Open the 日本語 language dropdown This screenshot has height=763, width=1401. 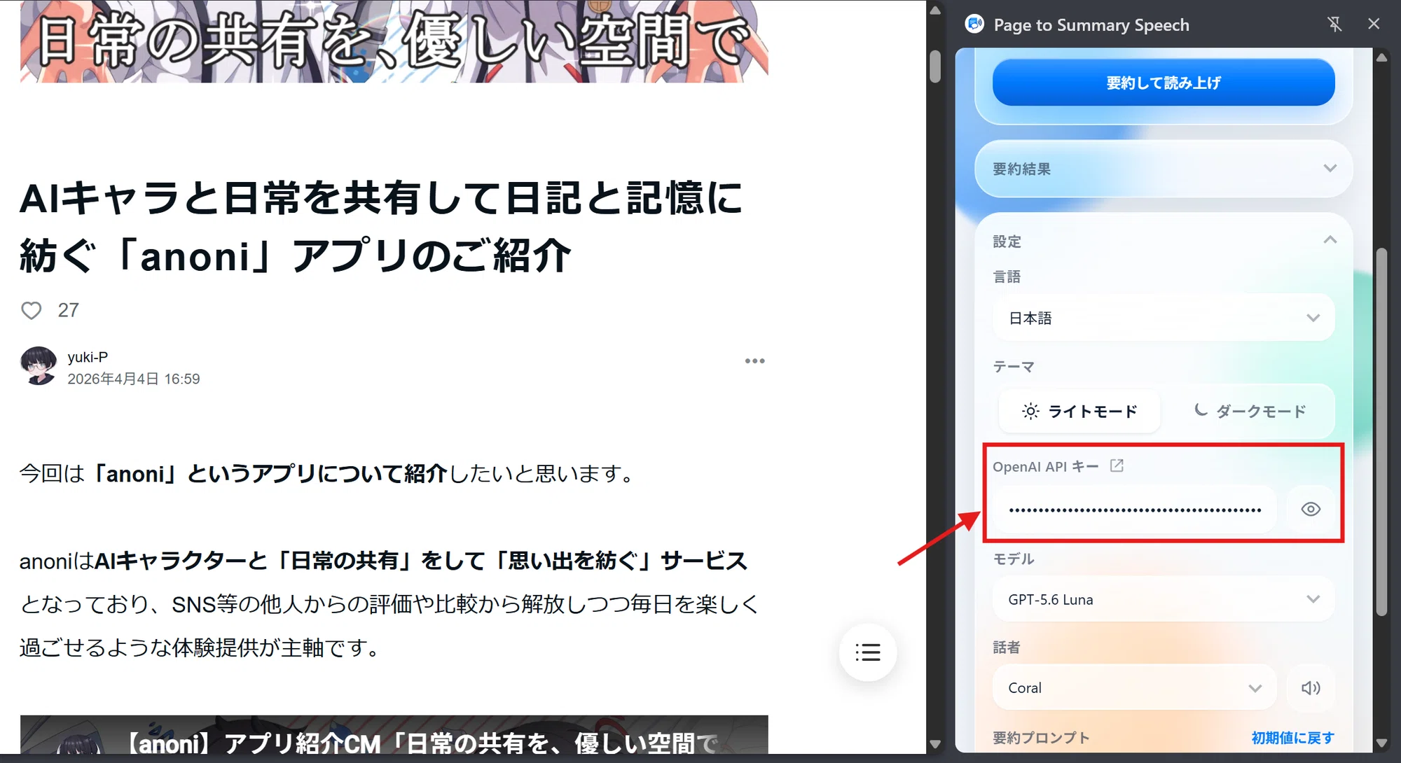1163,318
